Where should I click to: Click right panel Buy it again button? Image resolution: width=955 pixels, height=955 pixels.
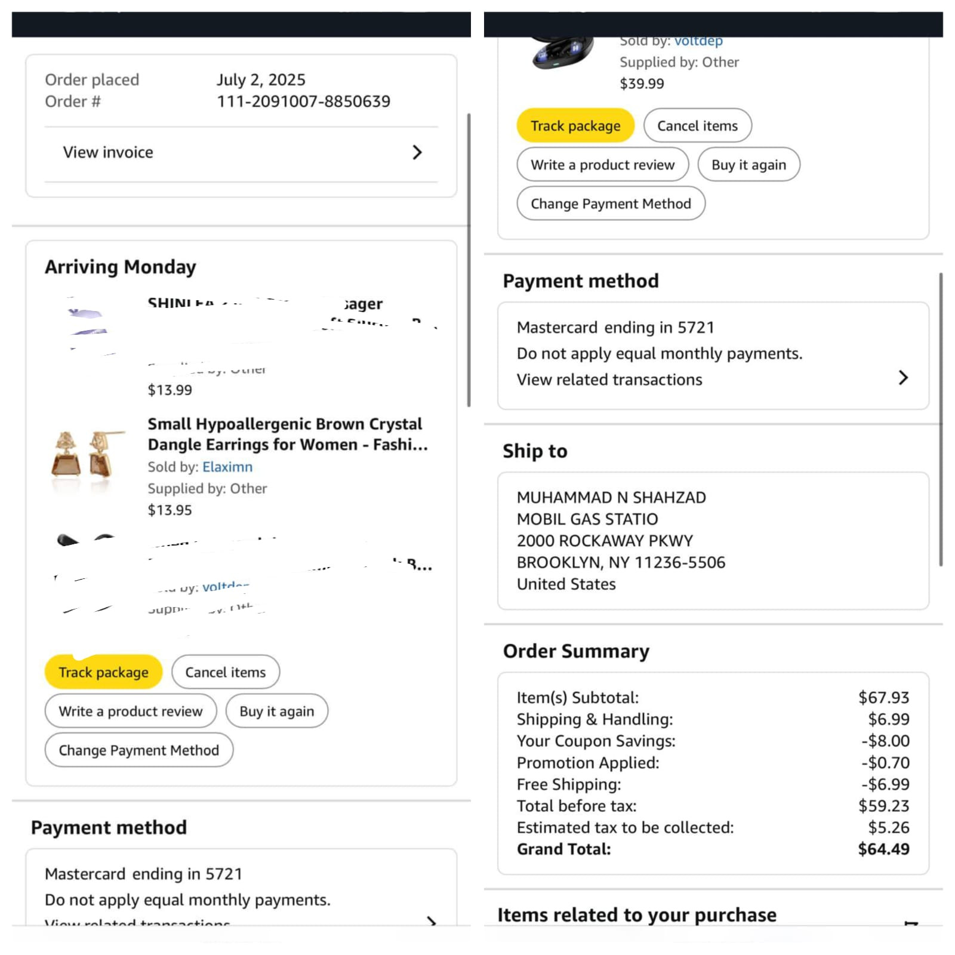click(749, 164)
